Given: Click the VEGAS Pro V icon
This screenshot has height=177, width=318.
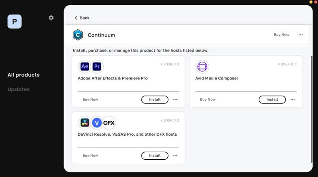Looking at the screenshot, I should click(x=97, y=123).
